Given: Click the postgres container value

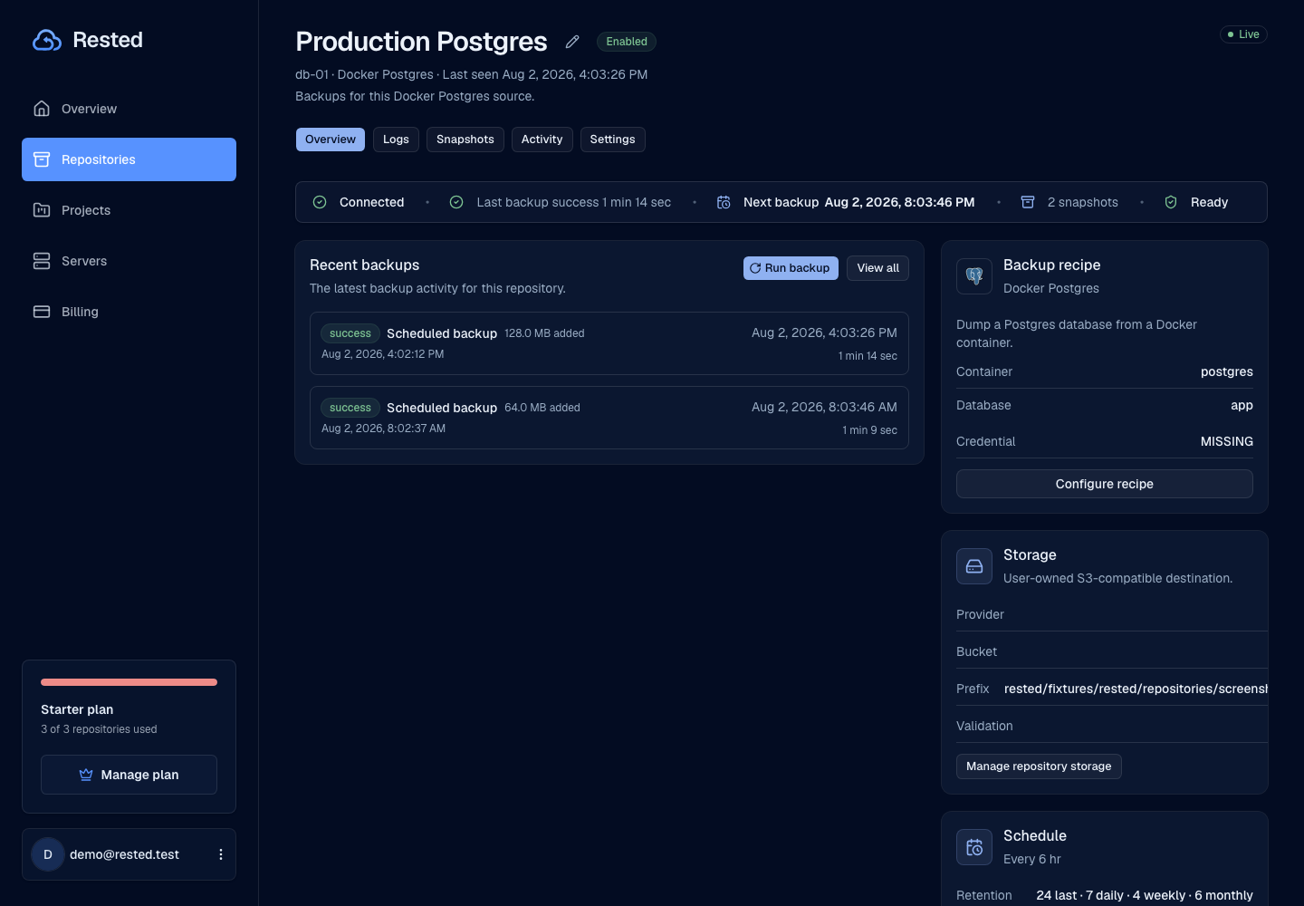Looking at the screenshot, I should click(1227, 371).
